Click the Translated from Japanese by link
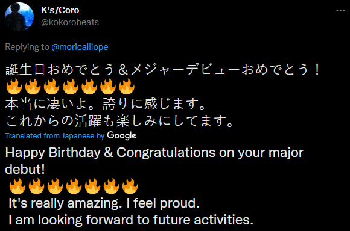 (55, 136)
